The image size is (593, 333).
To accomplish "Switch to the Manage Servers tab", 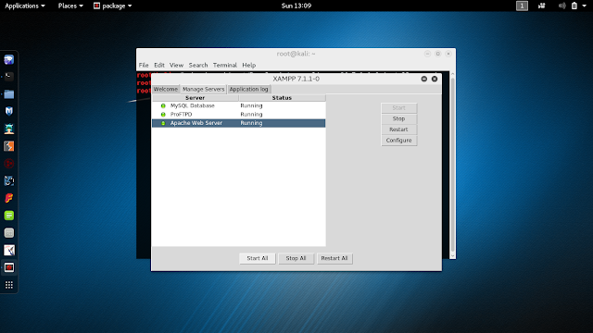I will pyautogui.click(x=203, y=89).
